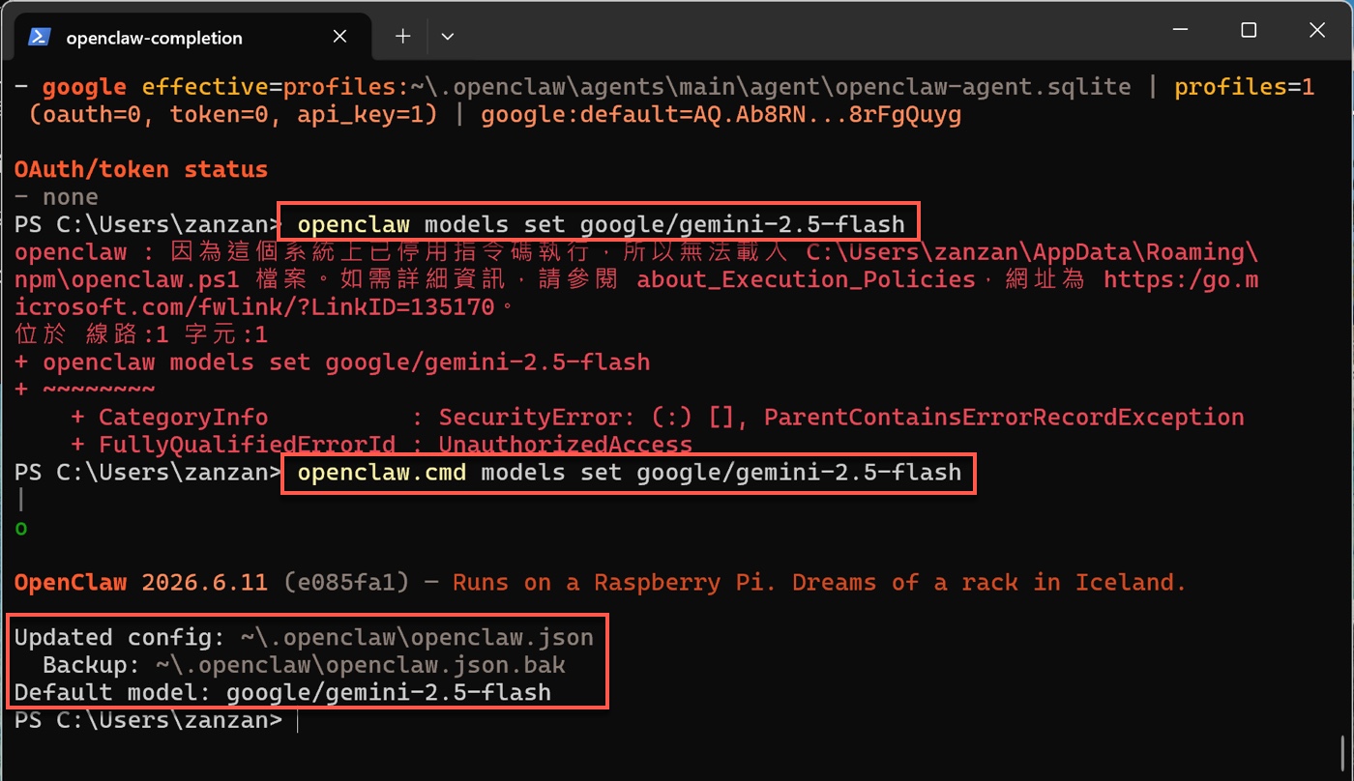The image size is (1354, 781).
Task: Click the "- none" status line
Action: point(56,197)
